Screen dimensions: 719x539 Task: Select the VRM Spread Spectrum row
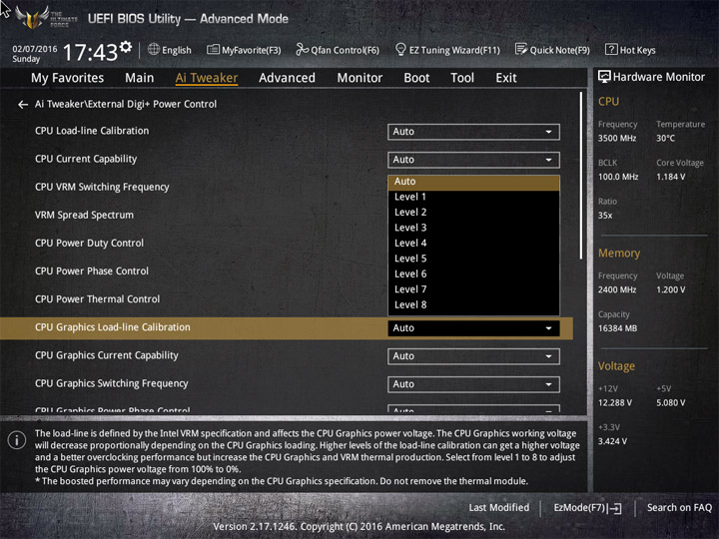[x=84, y=215]
